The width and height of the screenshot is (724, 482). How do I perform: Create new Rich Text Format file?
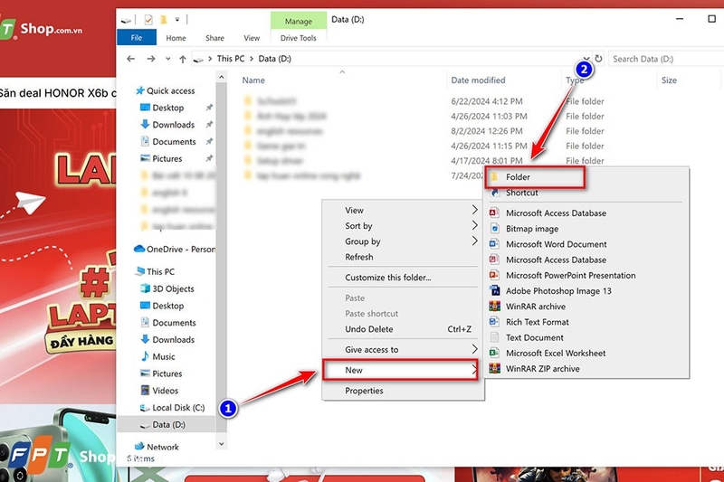coord(586,322)
